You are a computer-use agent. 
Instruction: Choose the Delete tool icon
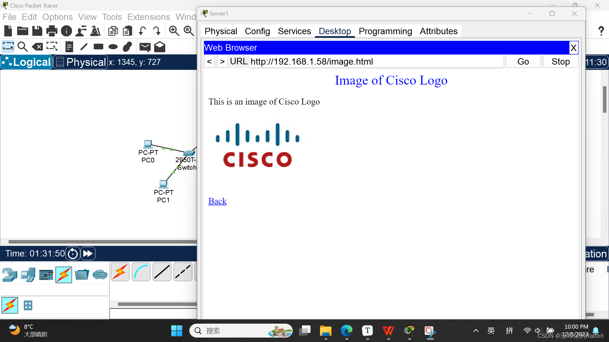point(37,47)
